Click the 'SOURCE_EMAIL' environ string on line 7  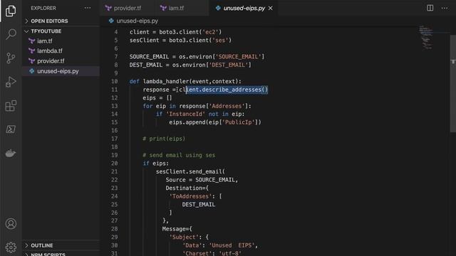coord(238,57)
